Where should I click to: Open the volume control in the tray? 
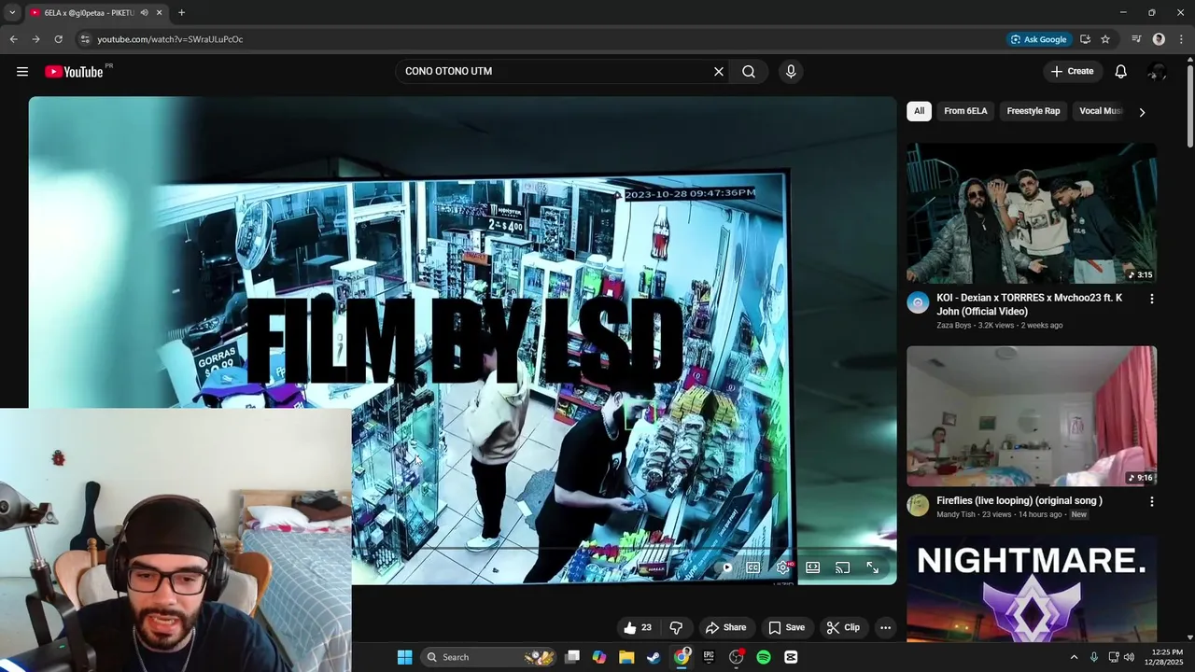[x=1130, y=657]
